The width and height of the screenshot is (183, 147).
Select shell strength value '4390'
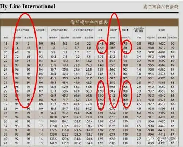162,143
